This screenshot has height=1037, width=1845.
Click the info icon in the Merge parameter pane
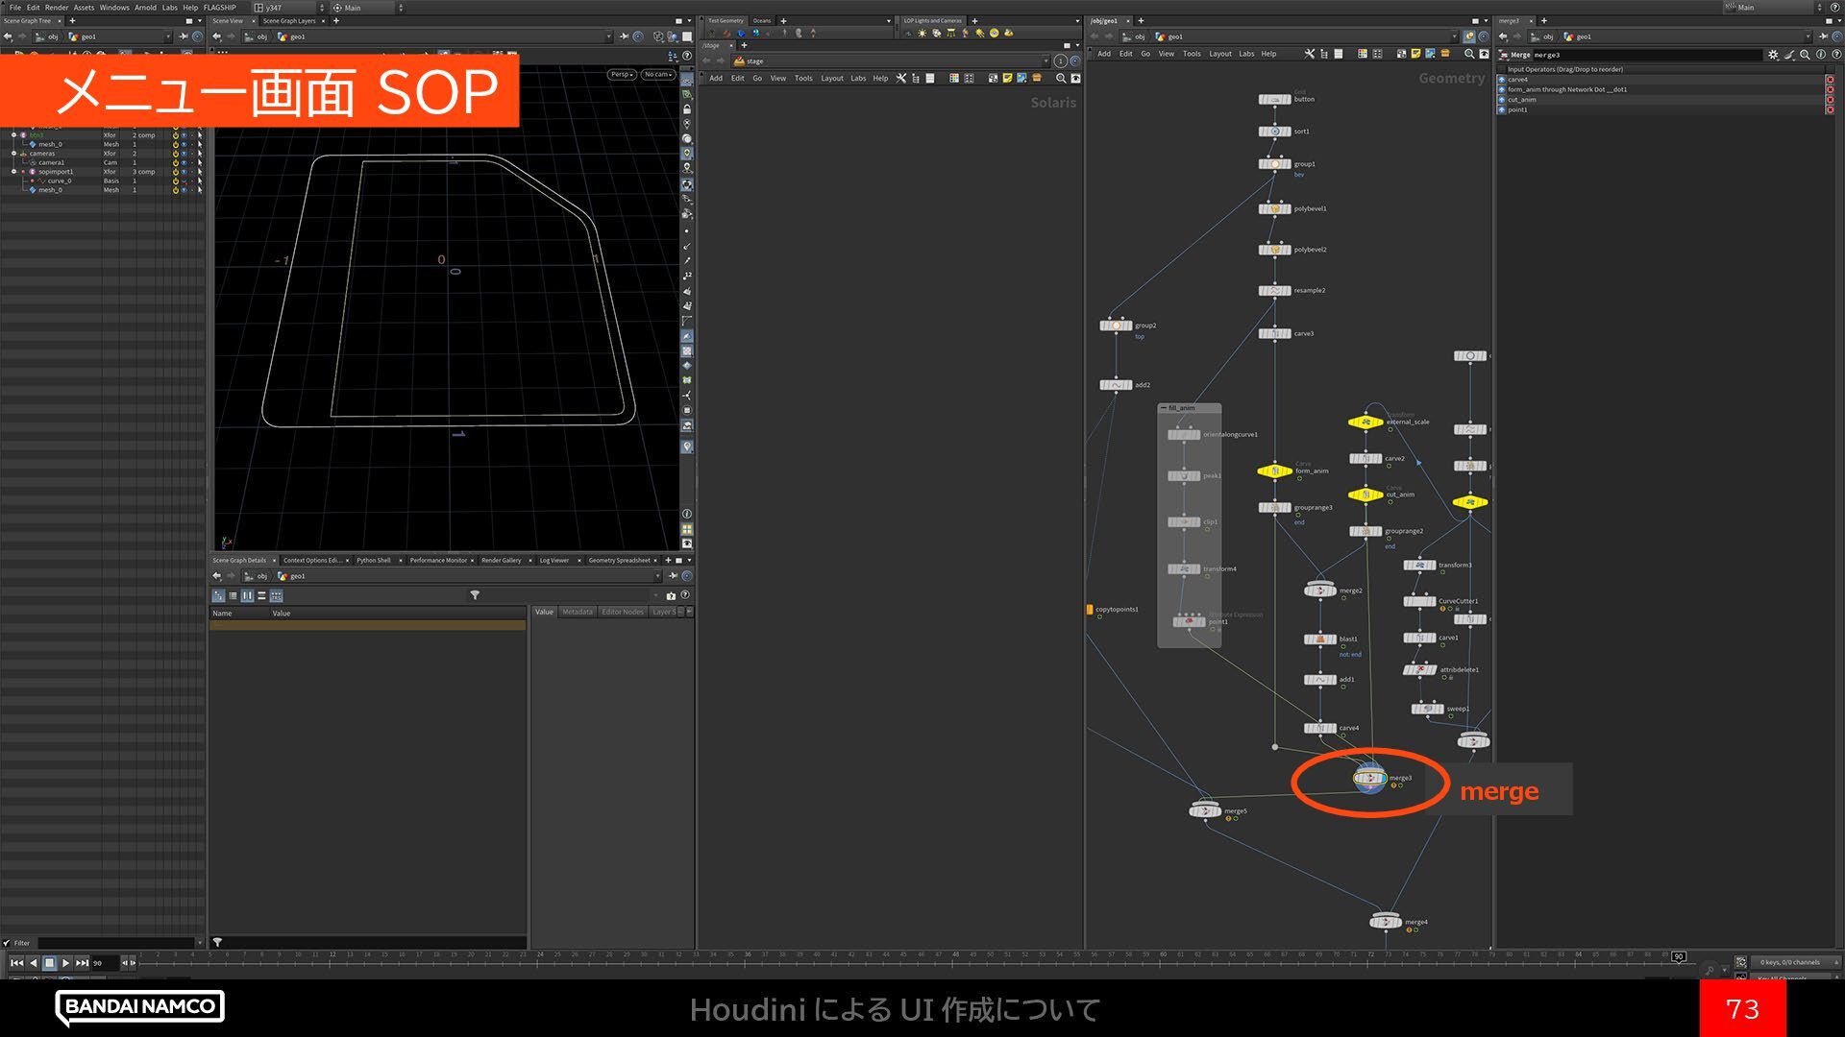click(x=1821, y=55)
